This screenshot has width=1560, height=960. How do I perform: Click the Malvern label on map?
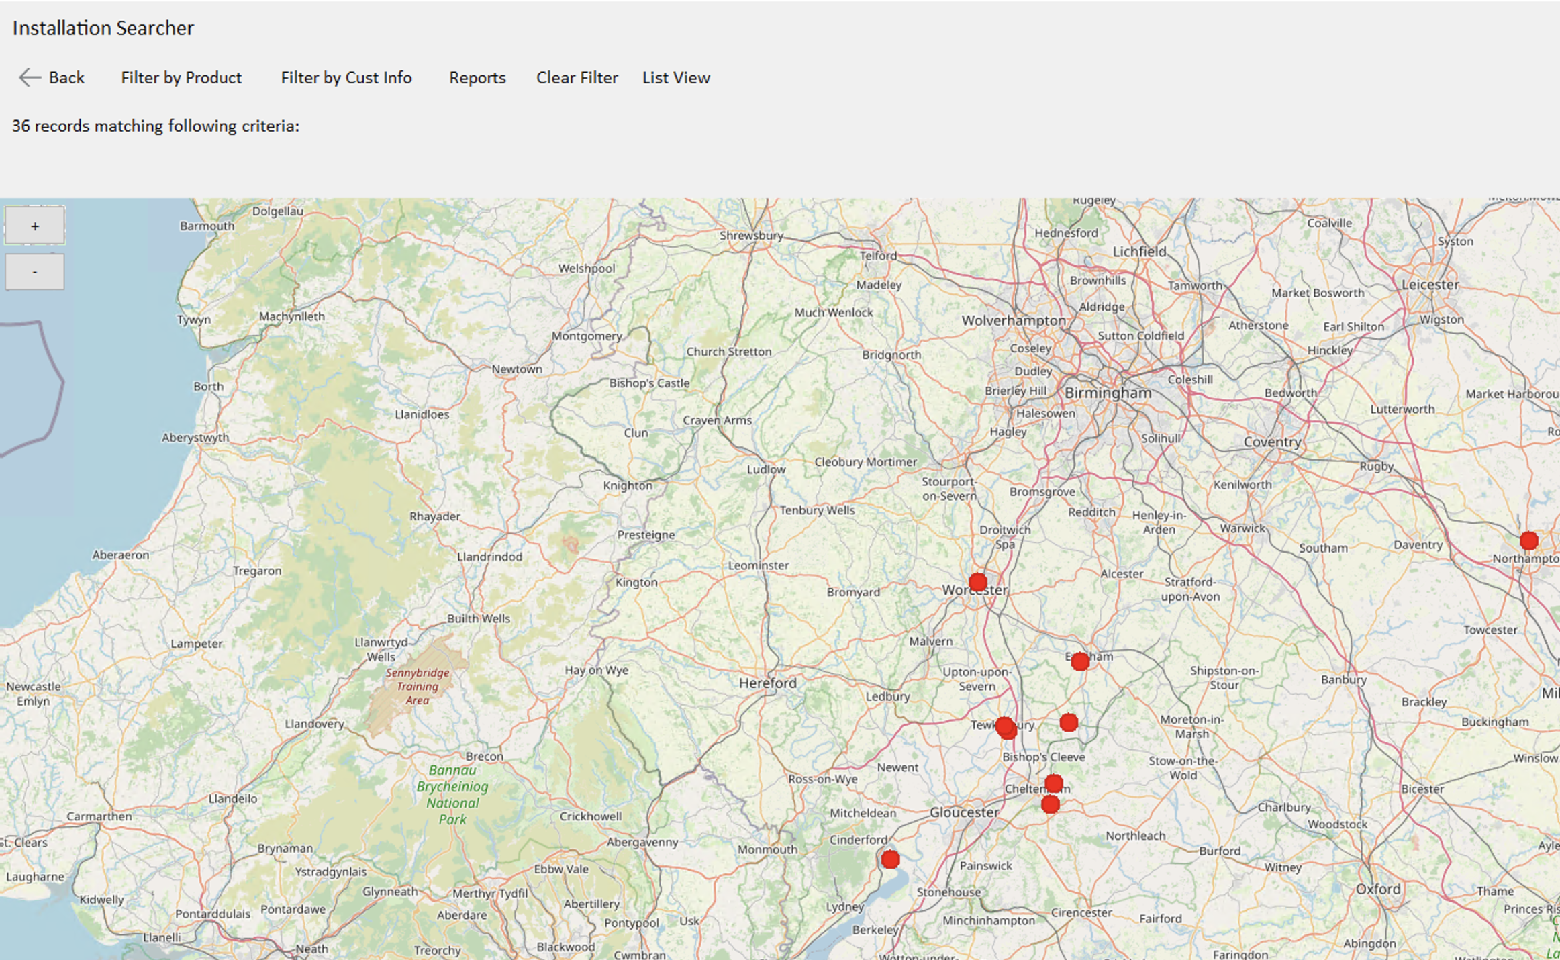click(x=930, y=641)
